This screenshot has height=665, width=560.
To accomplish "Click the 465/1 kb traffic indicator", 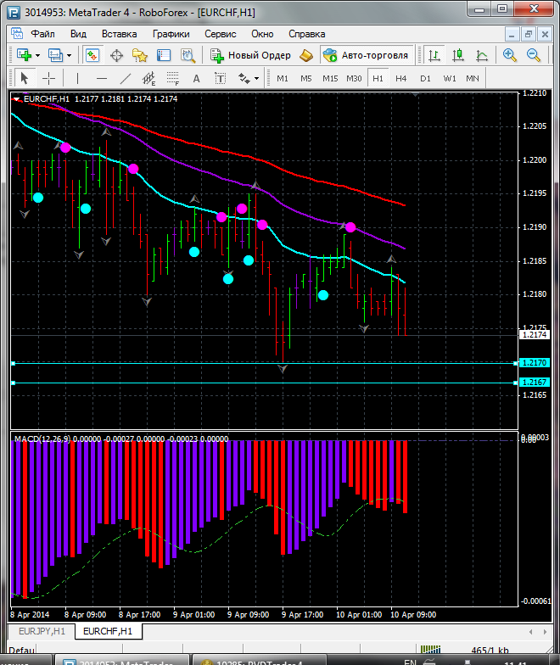I will (x=490, y=650).
